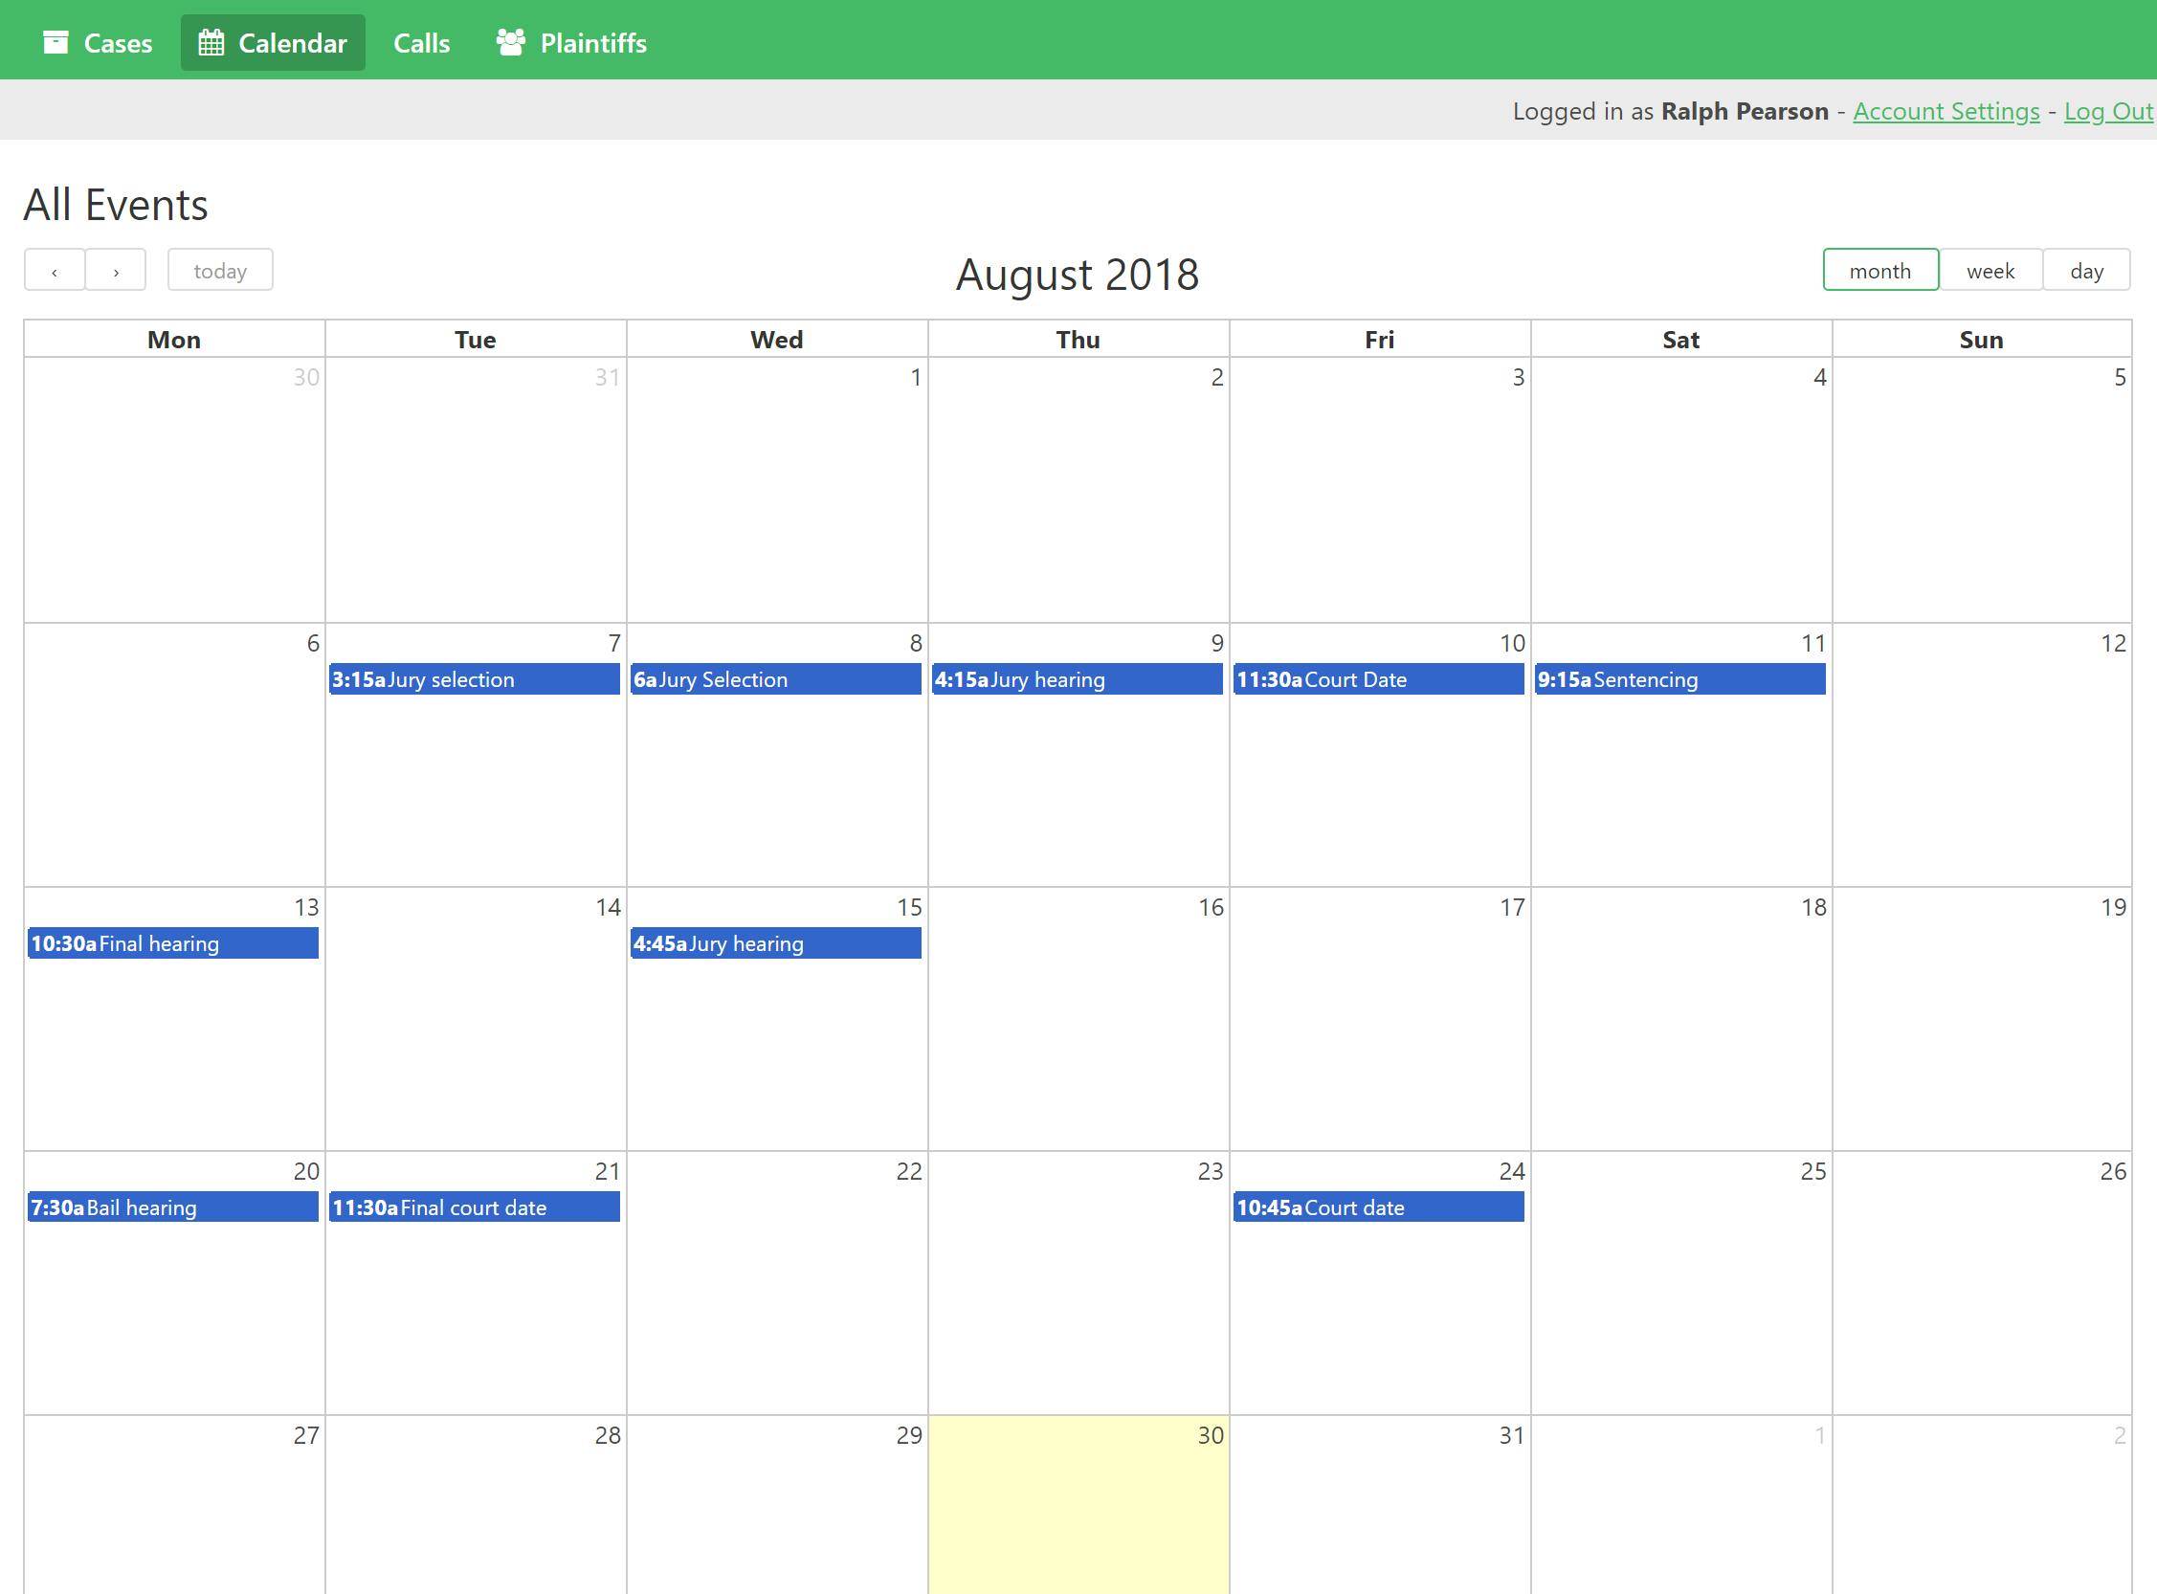Image resolution: width=2157 pixels, height=1594 pixels.
Task: Navigate to next month using forward arrow
Action: tap(116, 270)
